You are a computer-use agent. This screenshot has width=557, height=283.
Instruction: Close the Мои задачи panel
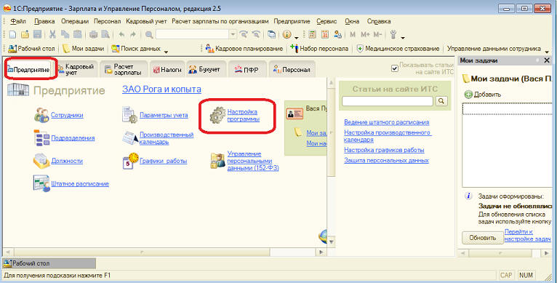(547, 60)
